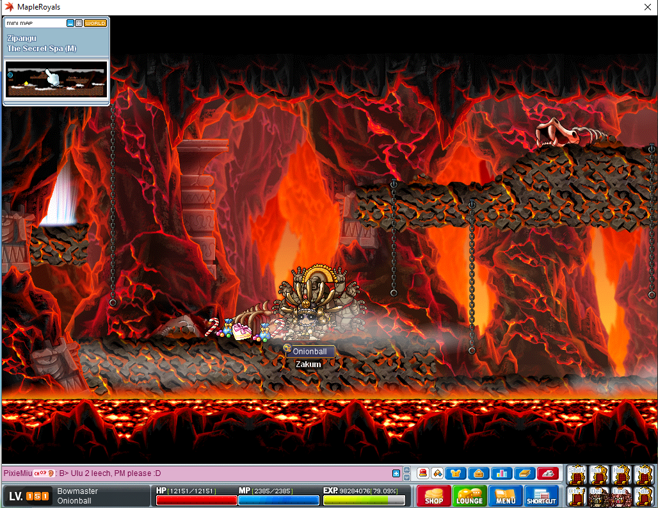The height and width of the screenshot is (508, 658).
Task: Click the Zakum guild label
Action: [x=309, y=364]
